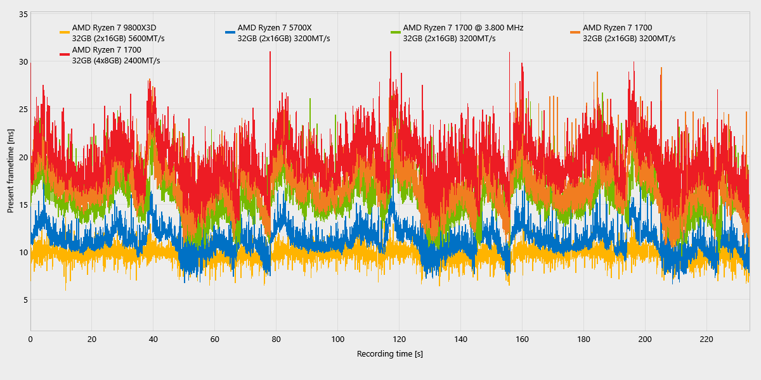
Task: Click the Recording time [s] axis title
Action: click(x=389, y=353)
